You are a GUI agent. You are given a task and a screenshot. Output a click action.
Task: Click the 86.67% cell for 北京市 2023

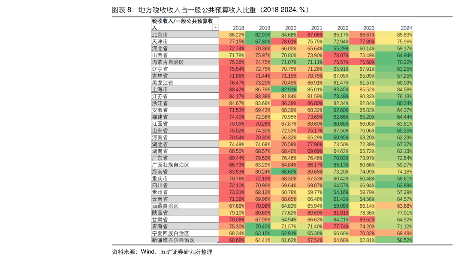(362, 35)
